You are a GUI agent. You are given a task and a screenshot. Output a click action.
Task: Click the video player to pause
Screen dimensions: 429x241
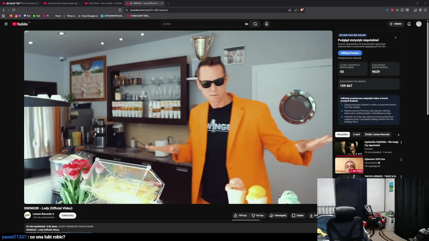tap(178, 117)
